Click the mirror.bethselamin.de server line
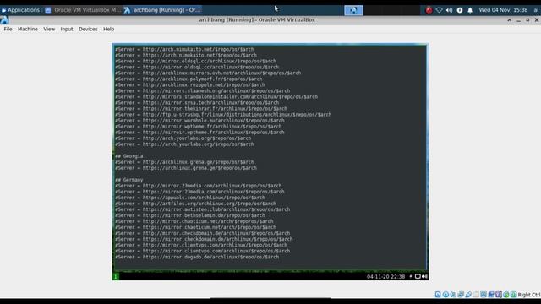The width and height of the screenshot is (541, 304). click(x=190, y=215)
